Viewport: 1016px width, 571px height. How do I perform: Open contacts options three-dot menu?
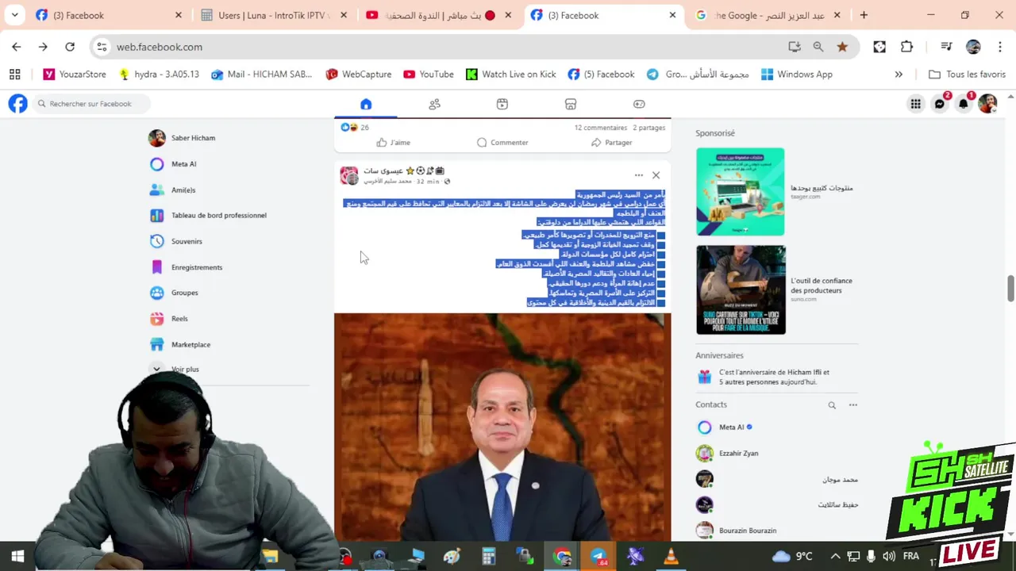(x=852, y=405)
